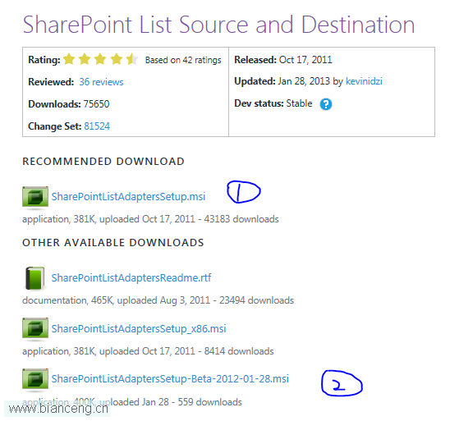
Task: Click the Recommended Download section heading
Action: [x=103, y=162]
